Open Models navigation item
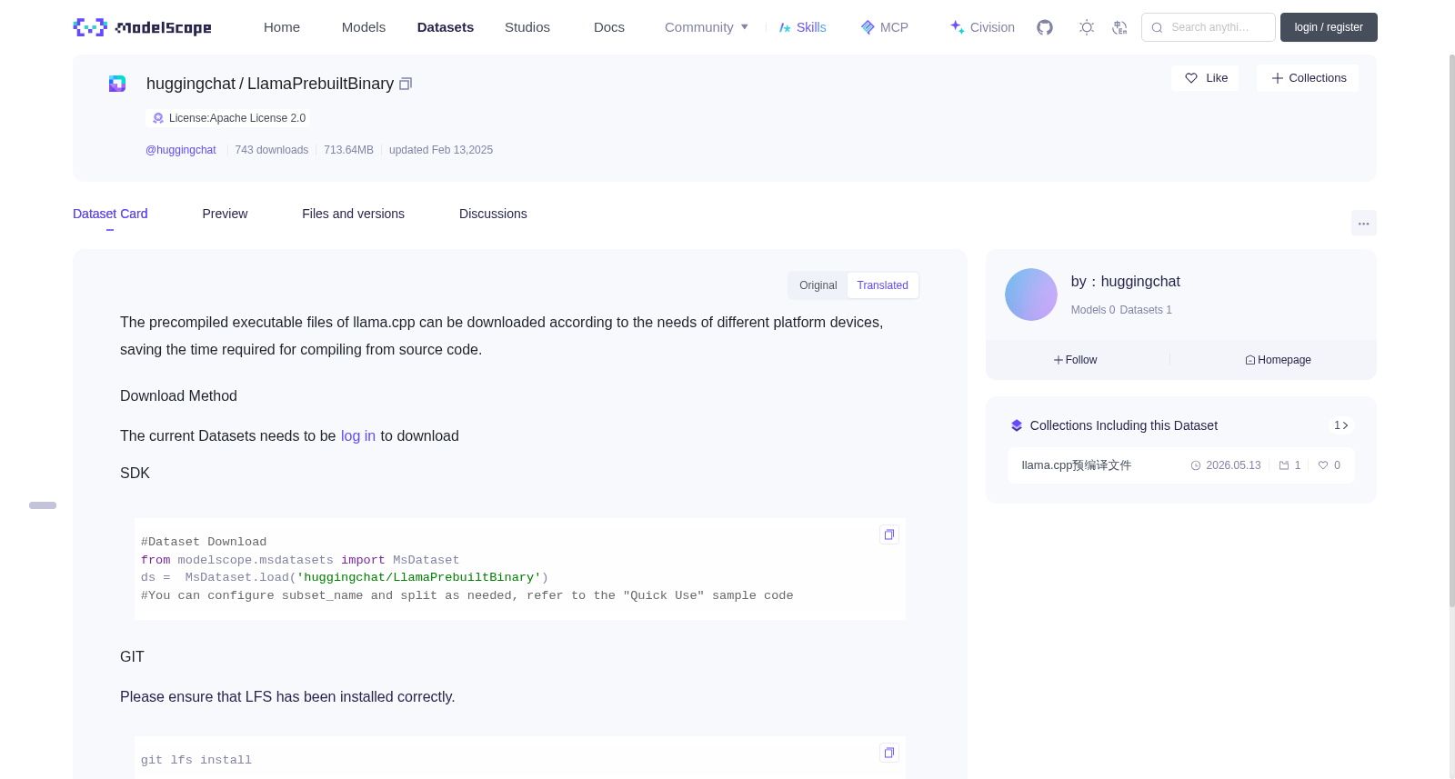Viewport: 1455px width, 779px height. tap(364, 27)
